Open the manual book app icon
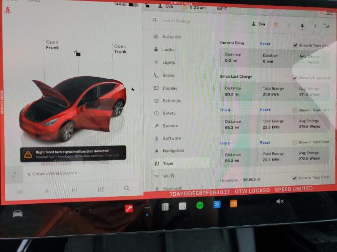 [x=165, y=207]
